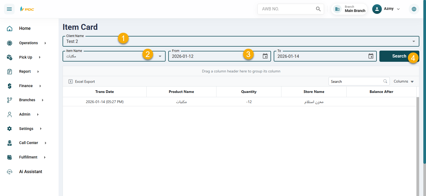Open Call Center menu item
Viewport: 426px width, 196px height.
click(28, 143)
